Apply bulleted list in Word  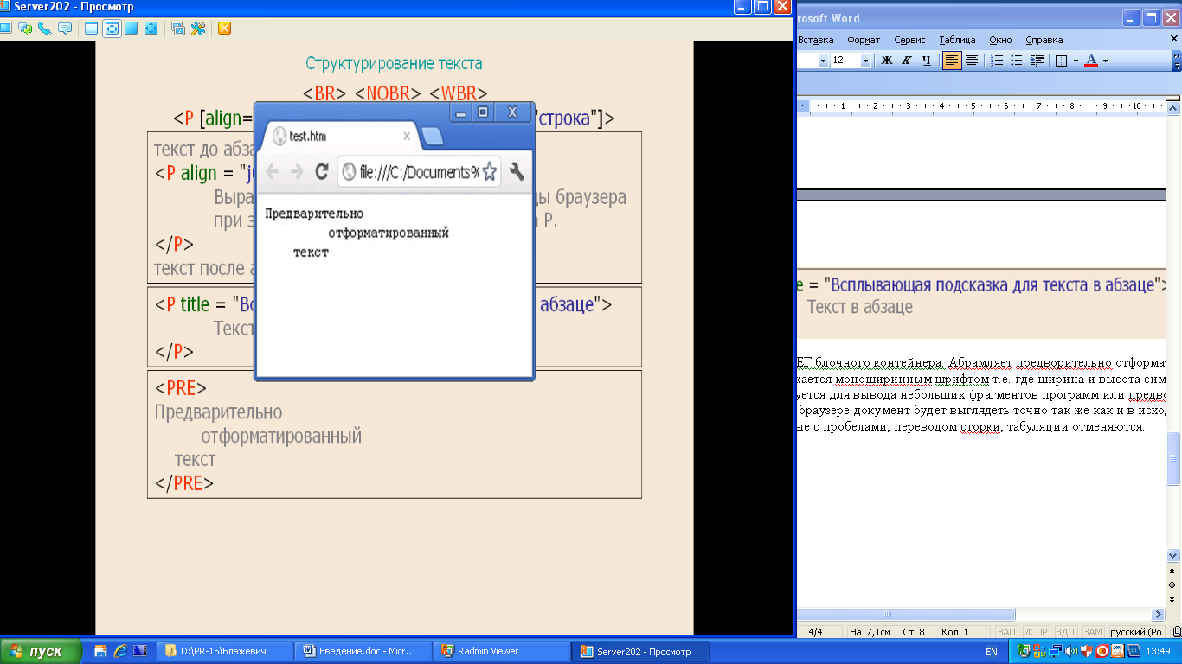click(x=1017, y=61)
